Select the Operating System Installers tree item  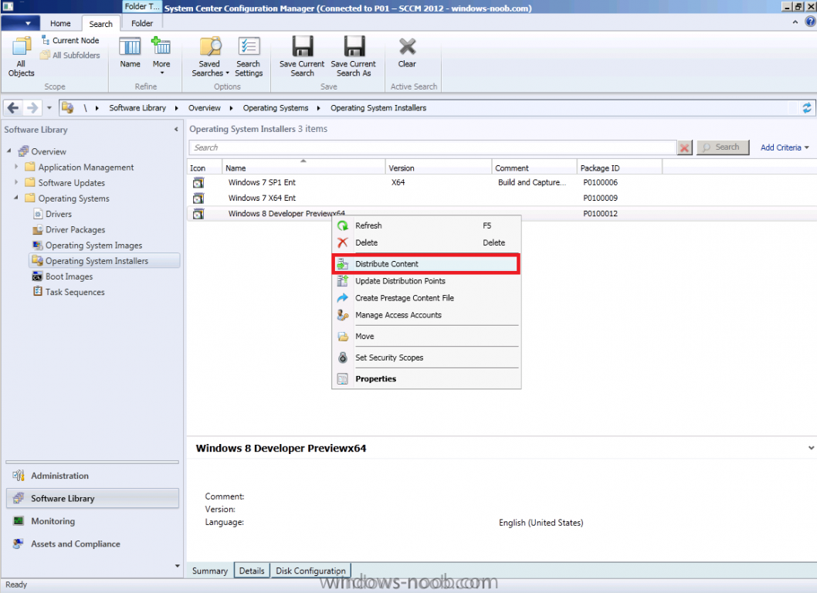[x=104, y=260]
